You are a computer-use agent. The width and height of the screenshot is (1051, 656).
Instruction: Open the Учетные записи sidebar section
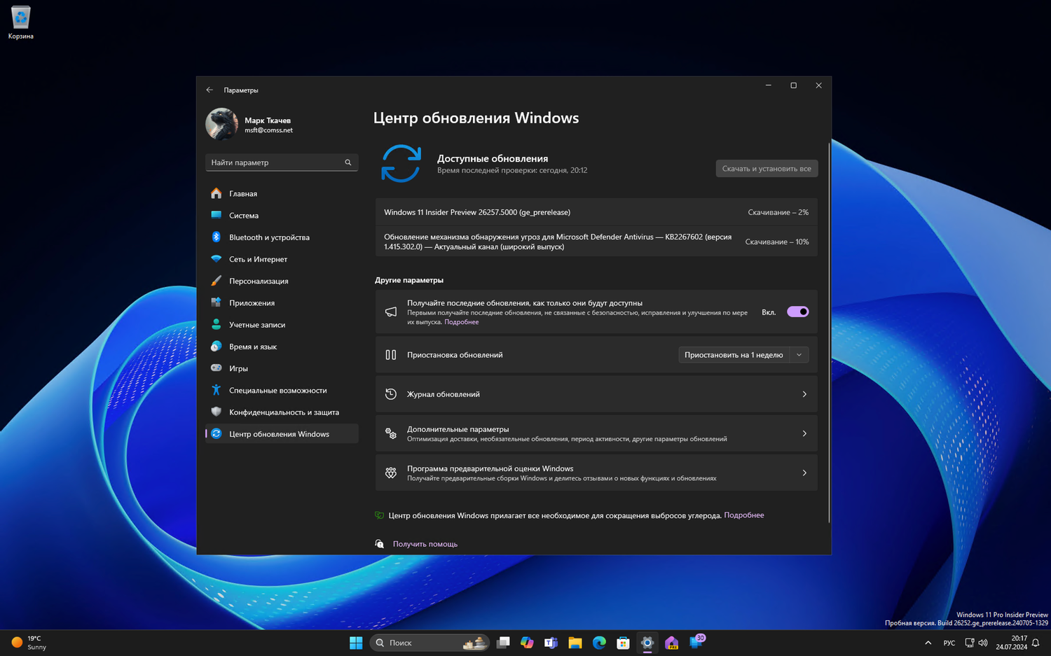[x=256, y=324]
